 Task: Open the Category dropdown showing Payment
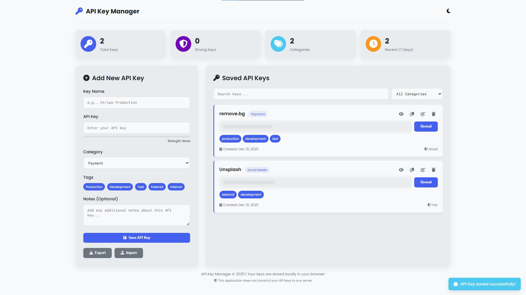pos(136,163)
